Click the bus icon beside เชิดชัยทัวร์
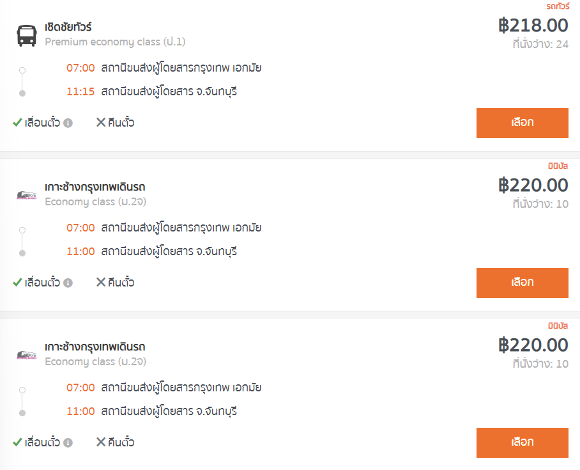 27,36
